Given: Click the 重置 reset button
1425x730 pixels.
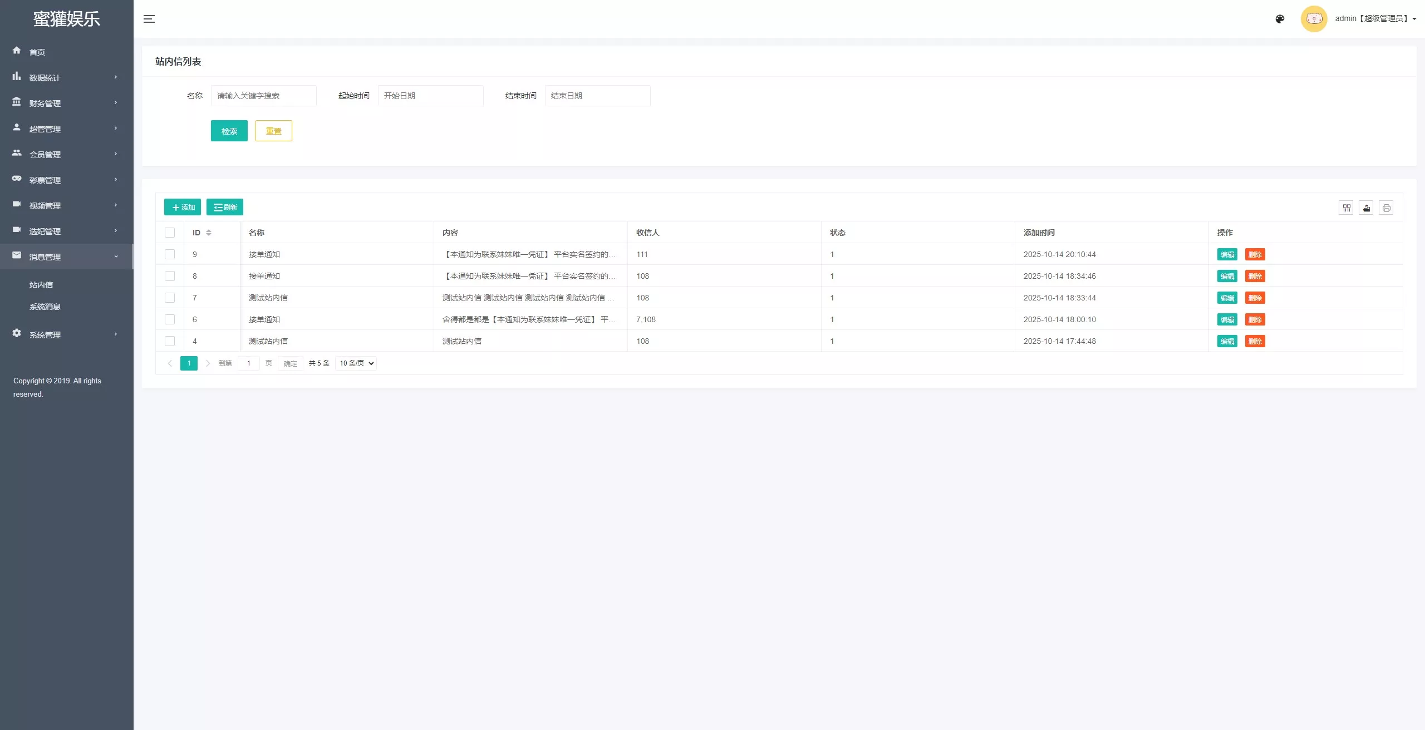Looking at the screenshot, I should click(x=274, y=131).
